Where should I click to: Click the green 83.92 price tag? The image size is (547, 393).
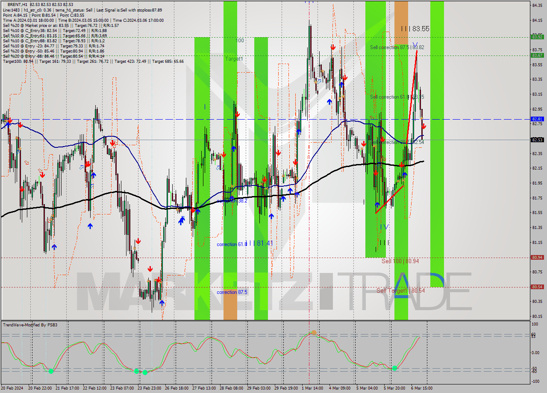pyautogui.click(x=537, y=37)
